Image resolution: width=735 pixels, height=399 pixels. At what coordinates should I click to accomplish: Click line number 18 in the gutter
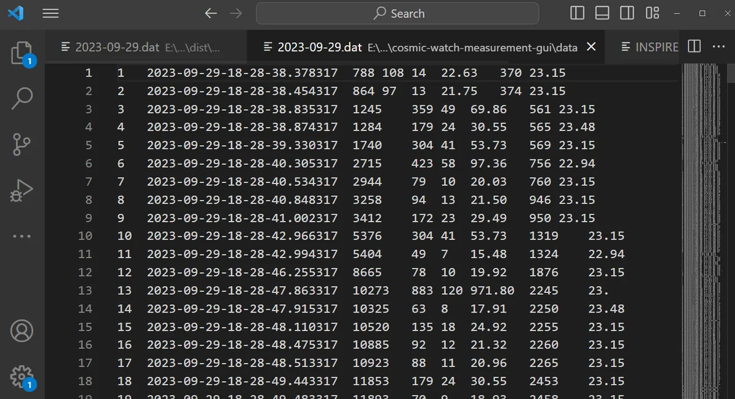[85, 381]
